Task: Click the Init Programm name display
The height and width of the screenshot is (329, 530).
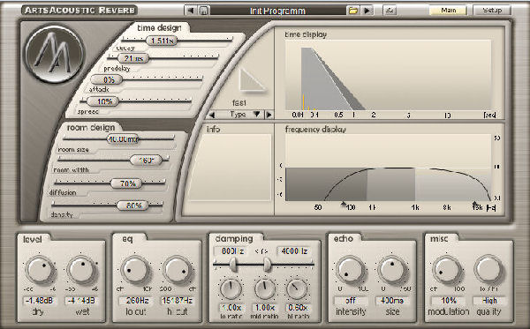Action: pyautogui.click(x=278, y=11)
